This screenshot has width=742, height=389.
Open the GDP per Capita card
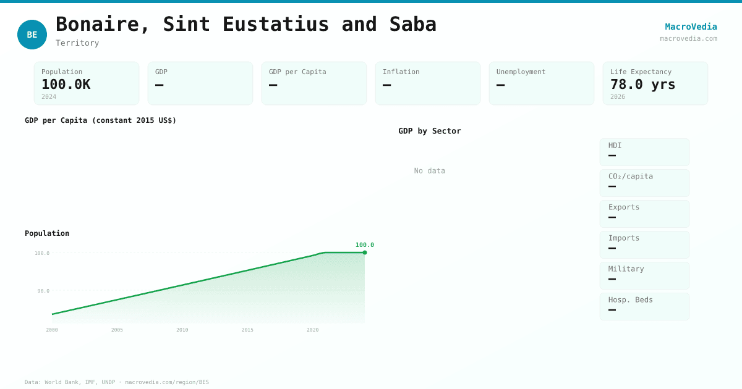(x=314, y=83)
